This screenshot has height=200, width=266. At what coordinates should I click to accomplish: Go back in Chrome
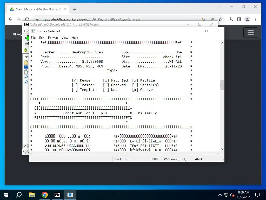click(10, 19)
